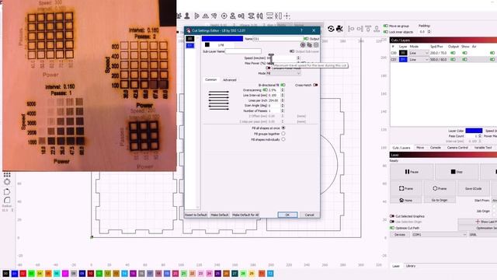497x280 pixels.
Task: Select Fill shapes individually radio
Action: [283, 139]
